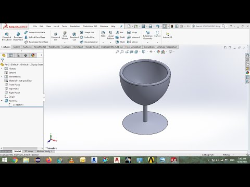Save the part using toolbar icon
Viewport: 250px width, 187px height.
[143, 26]
